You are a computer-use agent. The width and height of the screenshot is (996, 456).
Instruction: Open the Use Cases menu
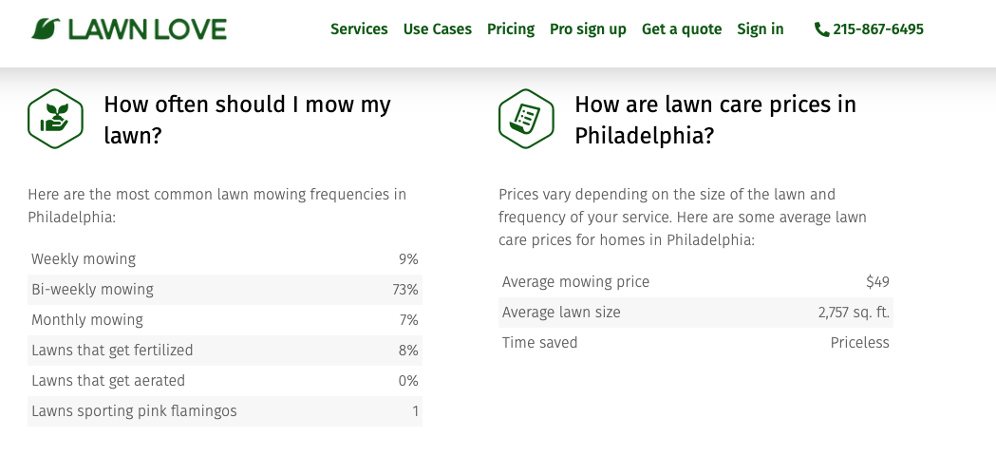pos(437,29)
